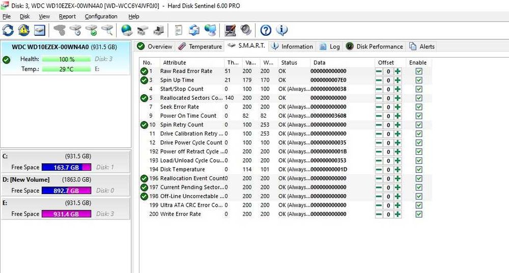509x273 pixels.
Task: Click the globe with disk toolbar icon
Action: pos(127,30)
